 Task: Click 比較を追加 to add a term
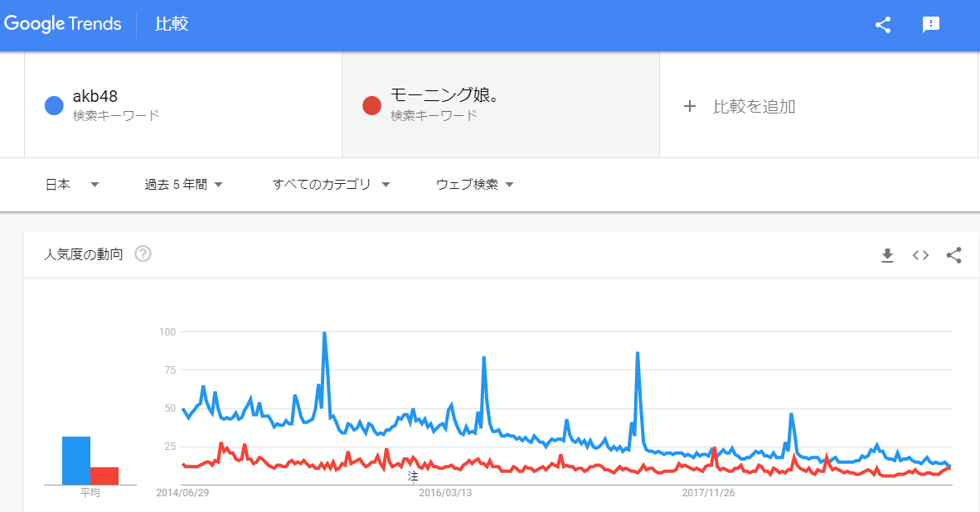click(754, 106)
